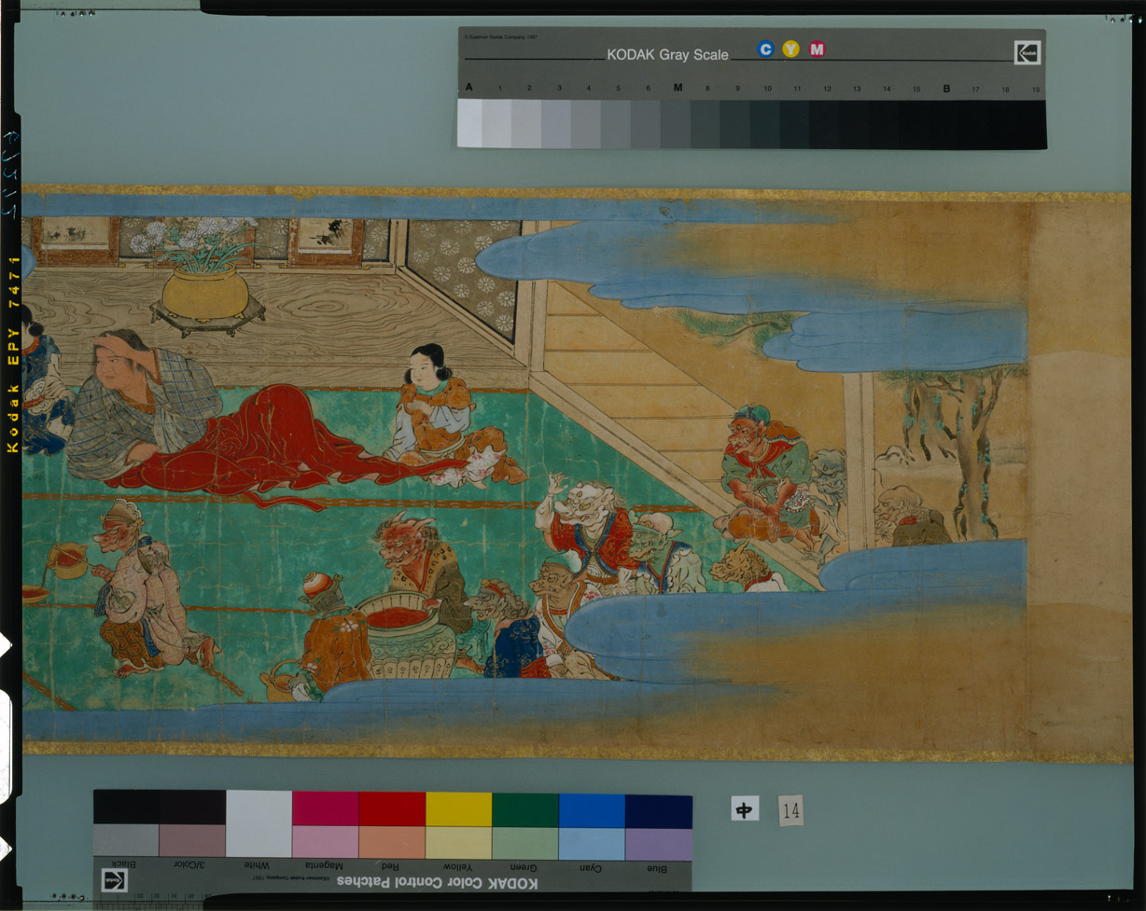
Task: Click the "KODAK Gray Scale" title text
Action: point(667,55)
